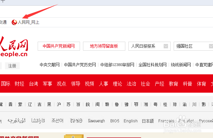Select 军事 in red navigation bar
Screen dimensions: 213x138
tap(48, 84)
